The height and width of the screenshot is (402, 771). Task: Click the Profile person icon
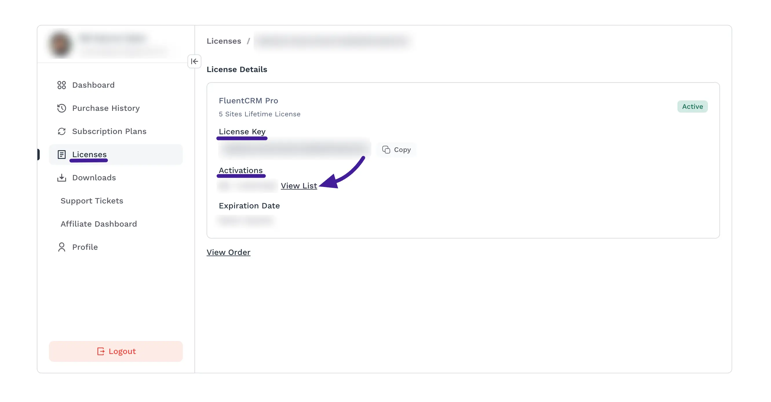pos(61,247)
